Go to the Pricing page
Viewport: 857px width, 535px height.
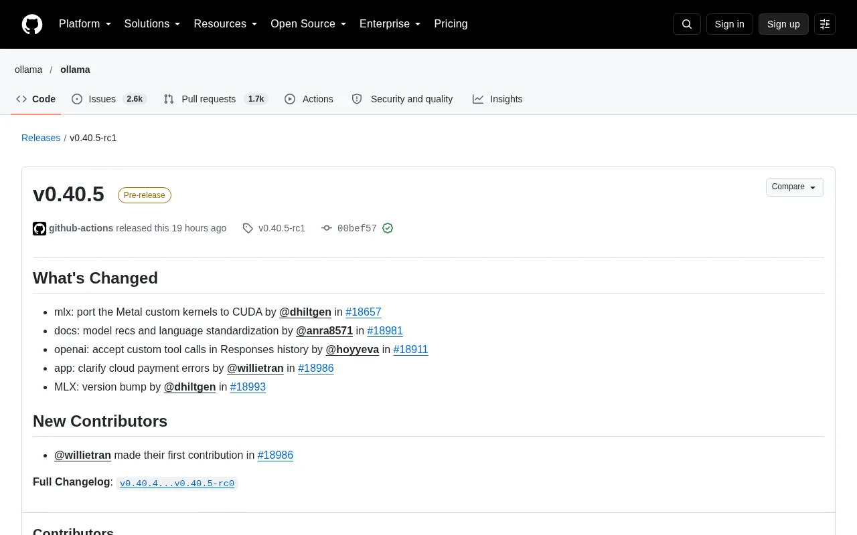coord(451,24)
